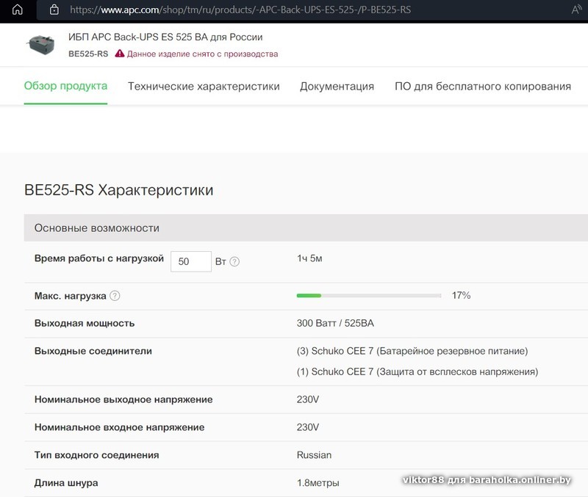Click the Основные возможности section header

click(x=306, y=228)
